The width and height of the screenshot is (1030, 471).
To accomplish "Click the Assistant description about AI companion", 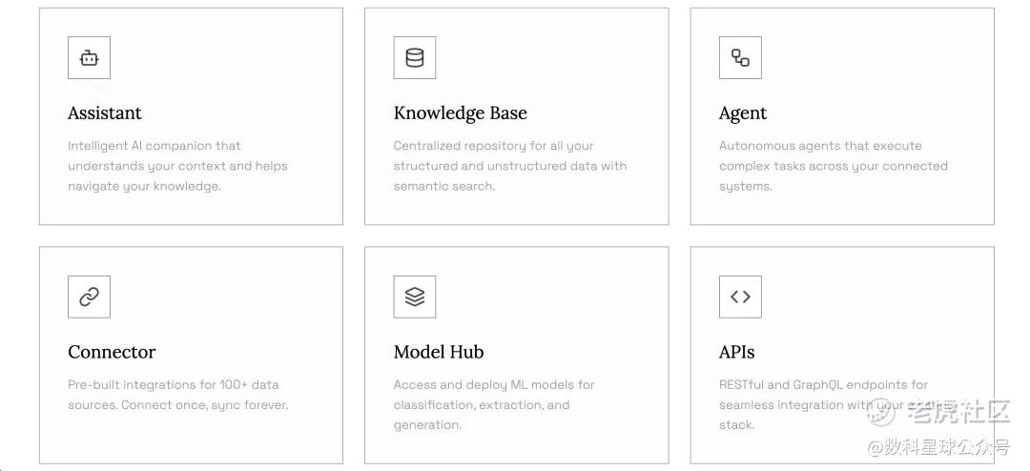I will (177, 166).
